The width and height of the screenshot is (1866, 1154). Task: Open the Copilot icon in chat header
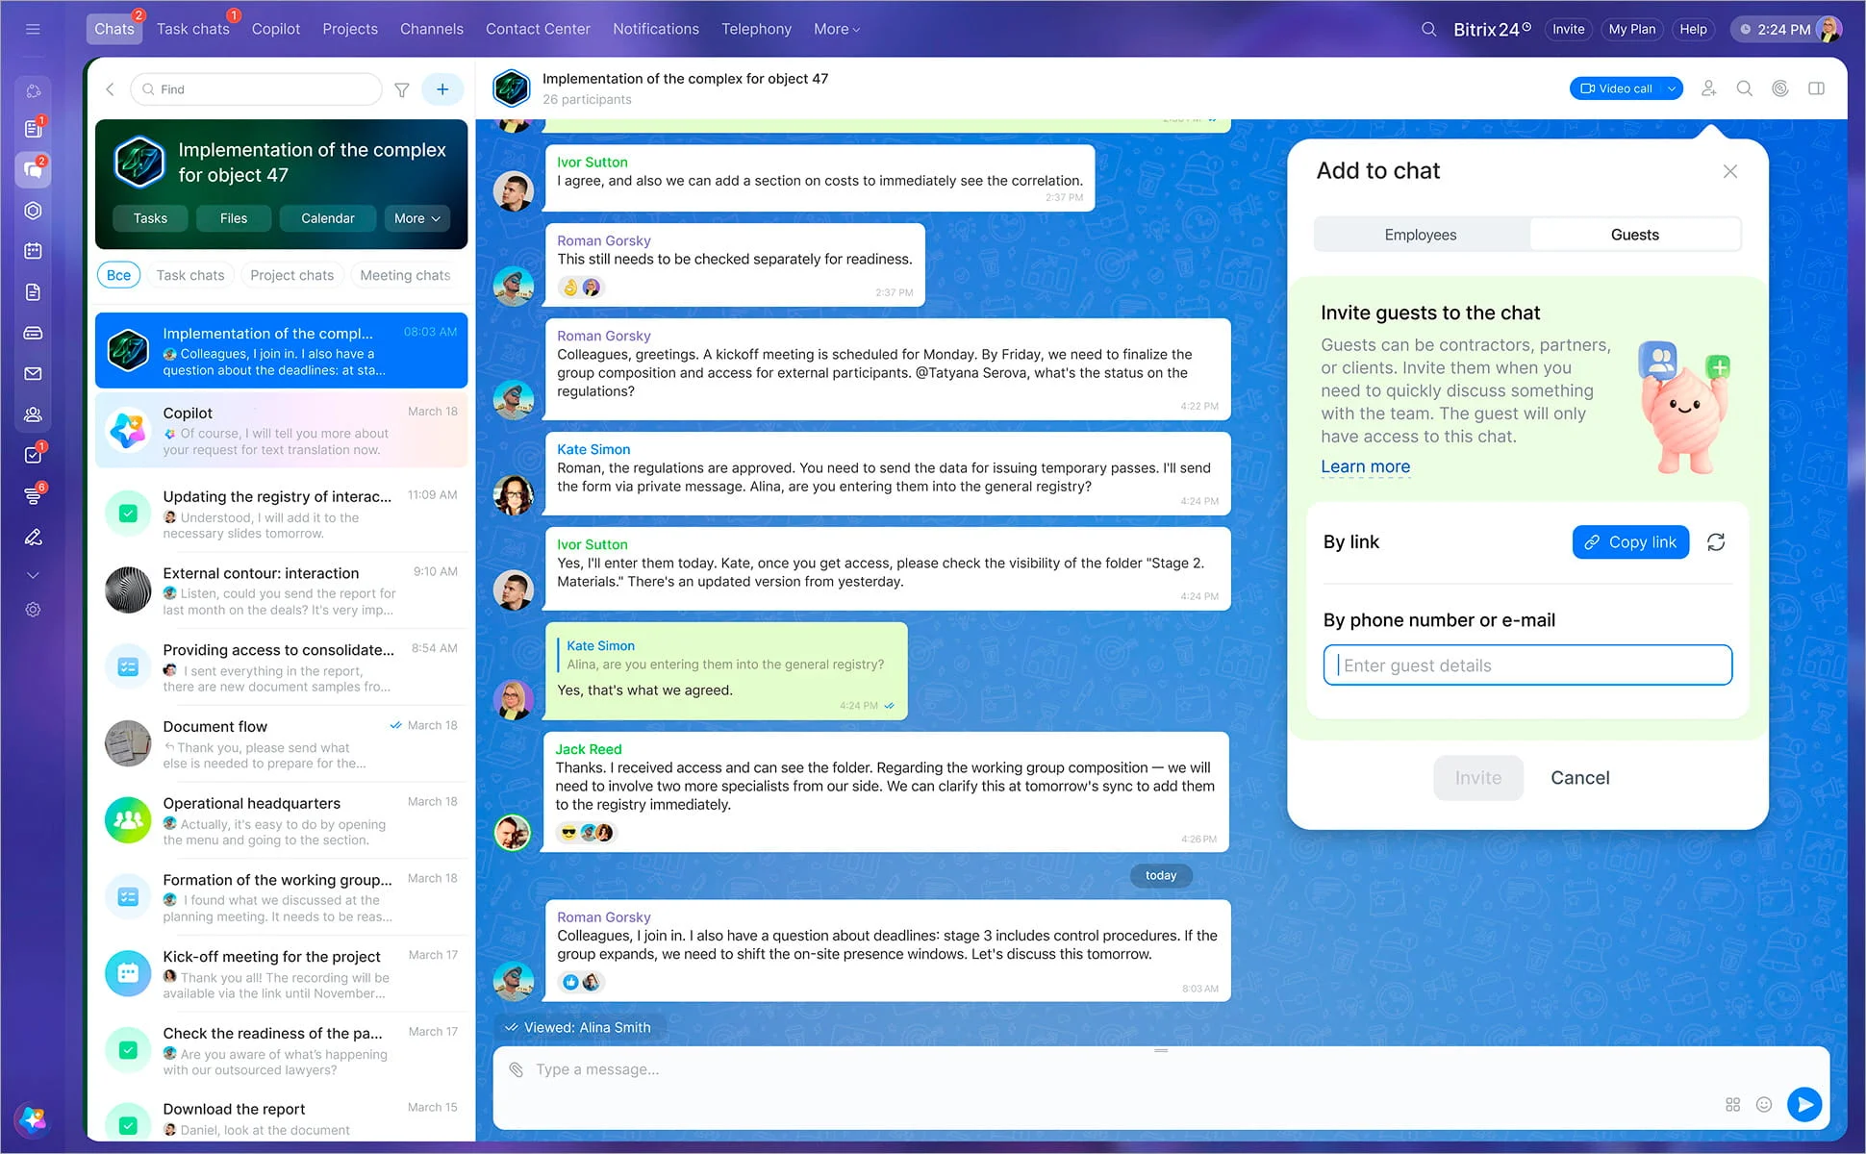(1780, 88)
